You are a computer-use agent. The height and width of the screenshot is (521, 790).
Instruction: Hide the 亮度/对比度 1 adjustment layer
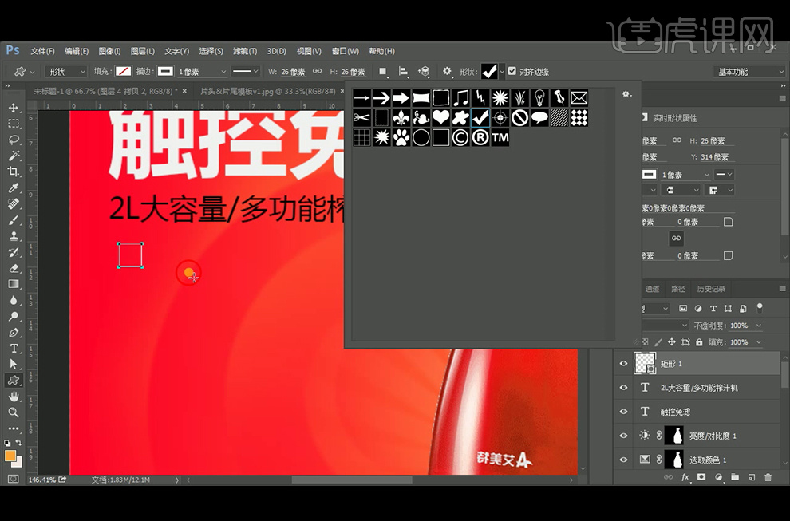(623, 436)
